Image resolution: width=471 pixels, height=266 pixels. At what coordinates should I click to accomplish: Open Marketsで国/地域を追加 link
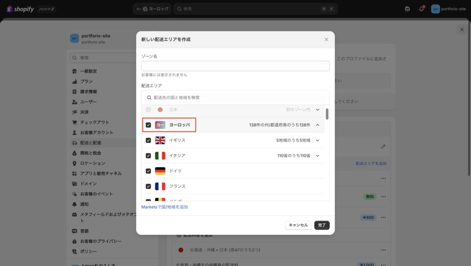tap(165, 207)
